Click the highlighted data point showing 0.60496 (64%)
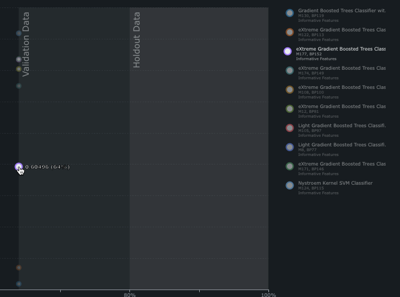The width and height of the screenshot is (400, 297). pyautogui.click(x=19, y=167)
